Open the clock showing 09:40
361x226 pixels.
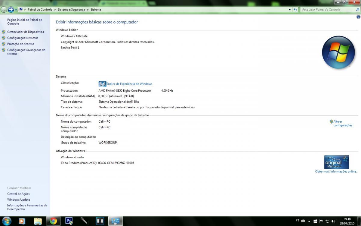[347, 221]
